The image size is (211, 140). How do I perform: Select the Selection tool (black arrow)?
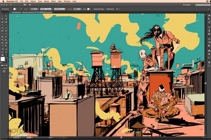(2, 16)
